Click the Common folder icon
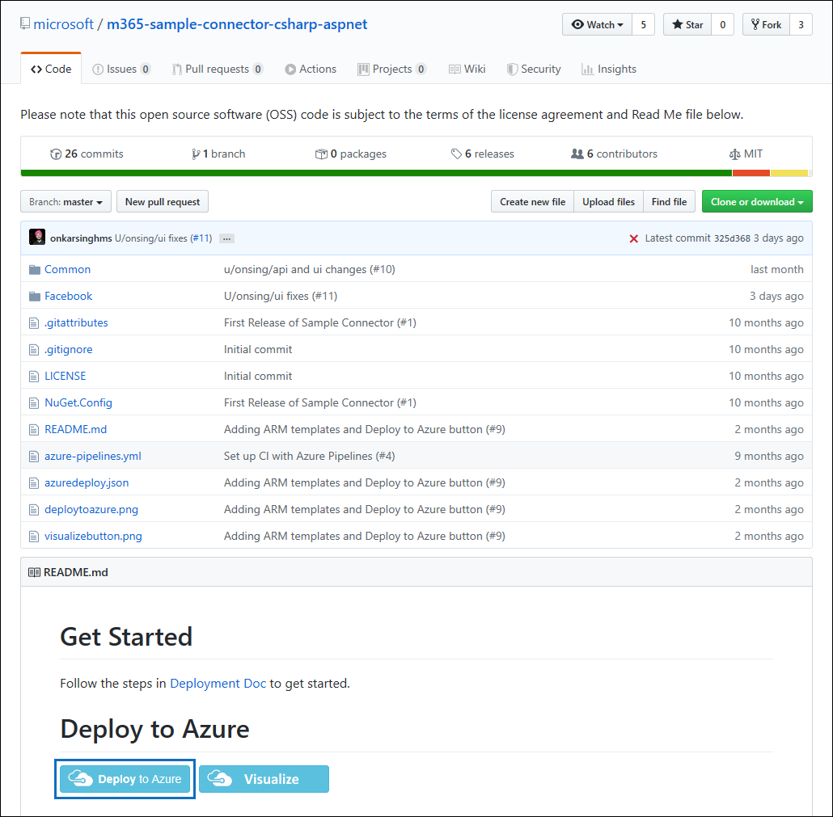The width and height of the screenshot is (833, 817). [35, 269]
